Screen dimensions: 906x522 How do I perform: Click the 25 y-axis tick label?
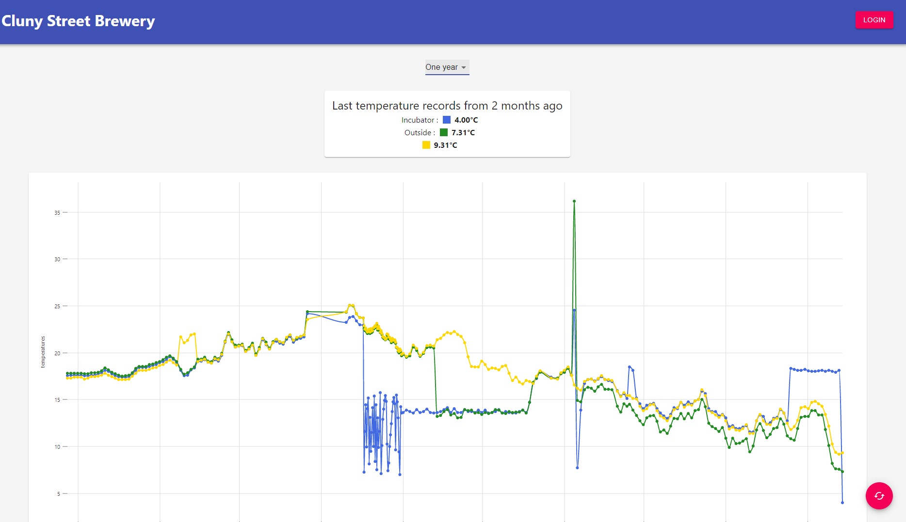click(x=57, y=306)
